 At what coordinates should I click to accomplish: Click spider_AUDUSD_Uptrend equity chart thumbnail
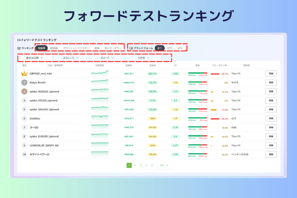pos(100,91)
